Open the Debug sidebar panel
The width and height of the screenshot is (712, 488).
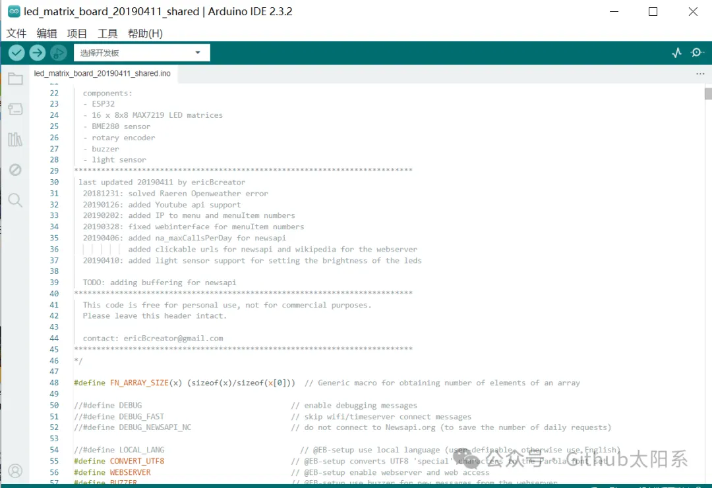pyautogui.click(x=15, y=170)
